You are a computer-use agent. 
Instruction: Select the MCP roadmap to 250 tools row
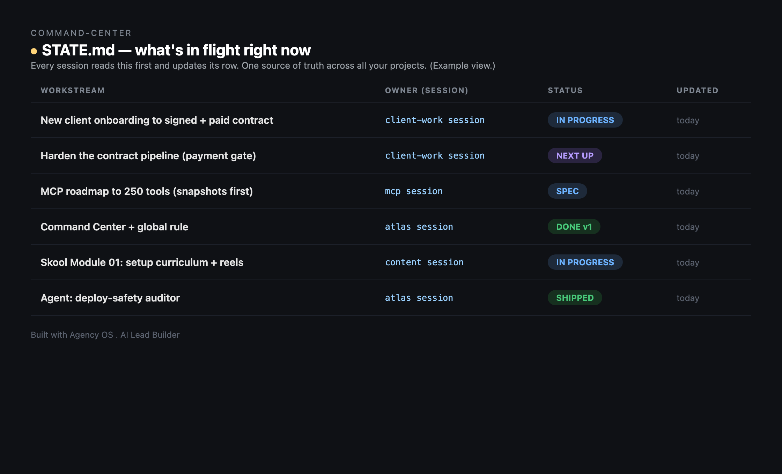click(391, 191)
